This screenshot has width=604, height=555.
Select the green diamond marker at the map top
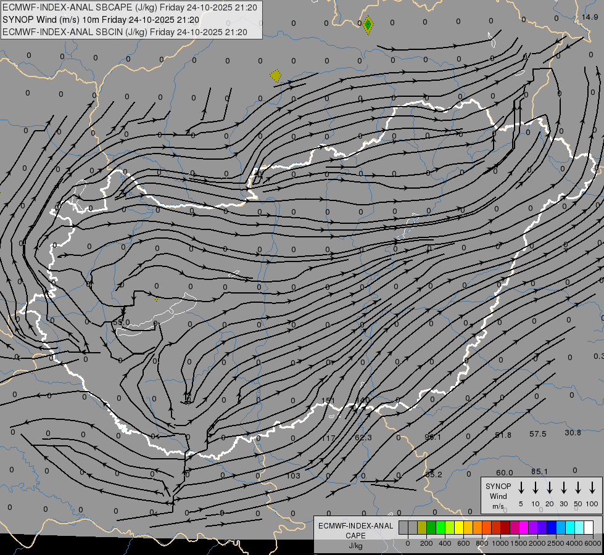coord(368,25)
